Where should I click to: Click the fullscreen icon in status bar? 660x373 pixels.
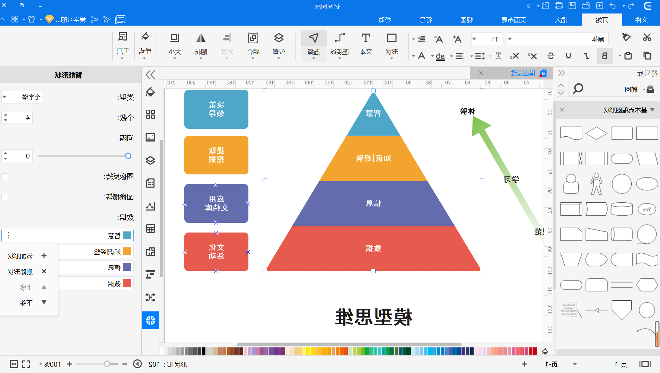(x=26, y=364)
